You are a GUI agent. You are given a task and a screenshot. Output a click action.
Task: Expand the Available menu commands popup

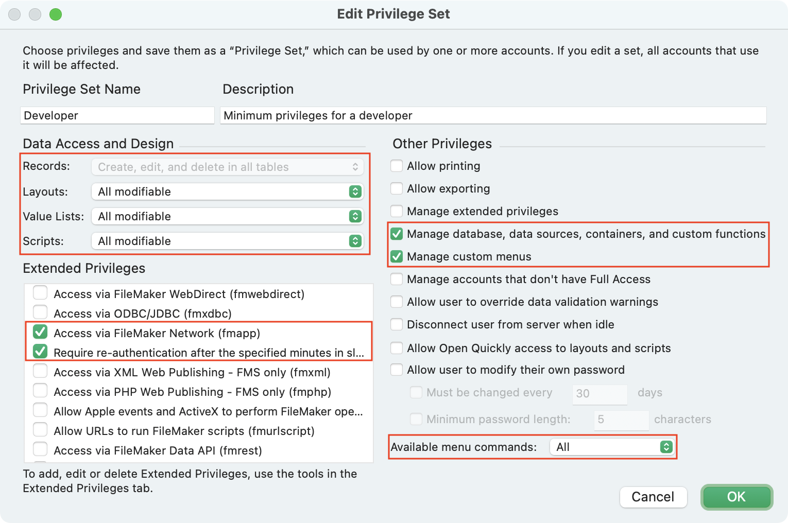pyautogui.click(x=611, y=447)
